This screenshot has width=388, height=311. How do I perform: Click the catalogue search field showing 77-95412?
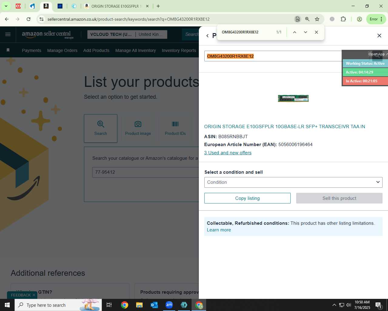145,172
